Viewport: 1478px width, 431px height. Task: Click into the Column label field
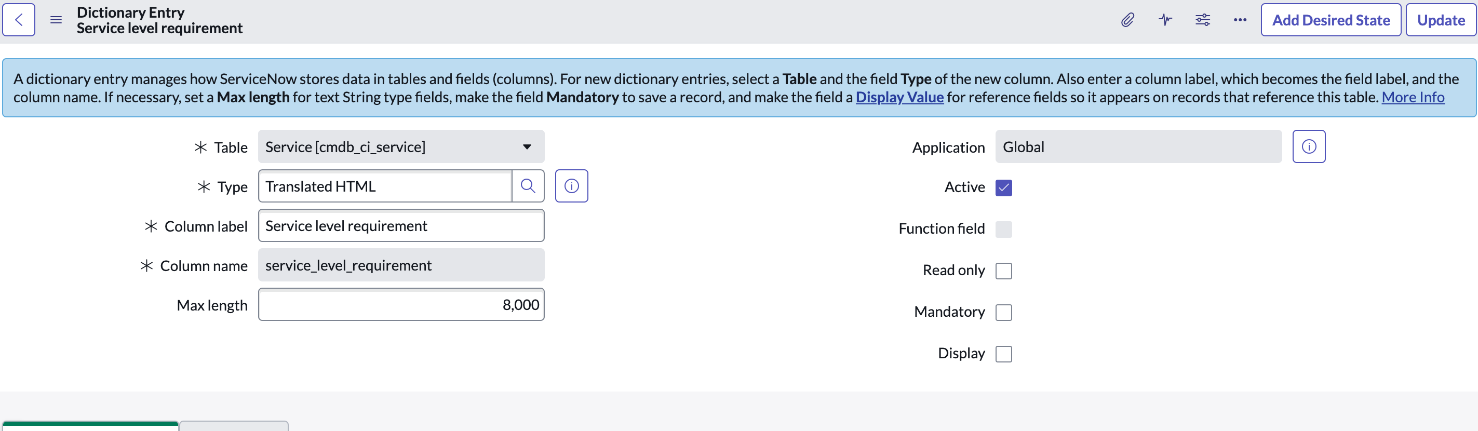[401, 225]
